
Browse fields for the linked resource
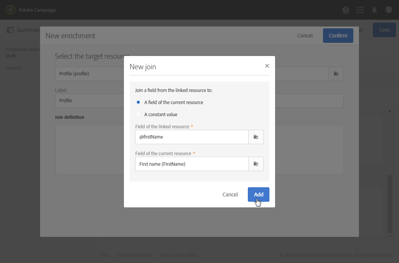(x=256, y=137)
